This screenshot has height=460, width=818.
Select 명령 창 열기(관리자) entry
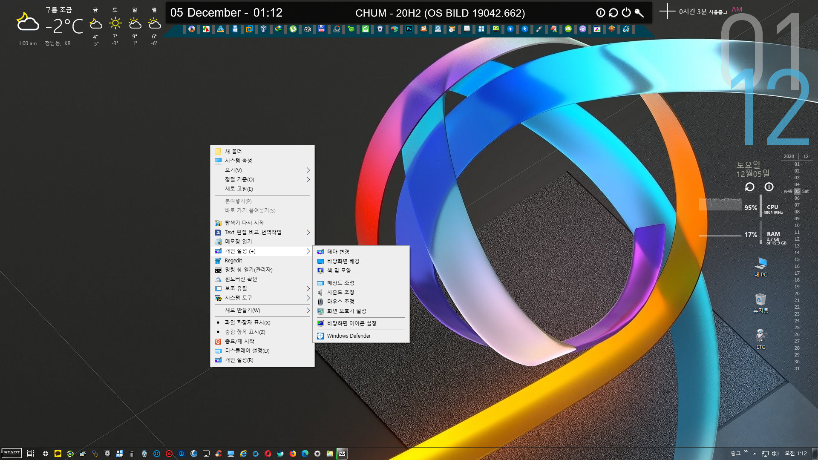262,270
